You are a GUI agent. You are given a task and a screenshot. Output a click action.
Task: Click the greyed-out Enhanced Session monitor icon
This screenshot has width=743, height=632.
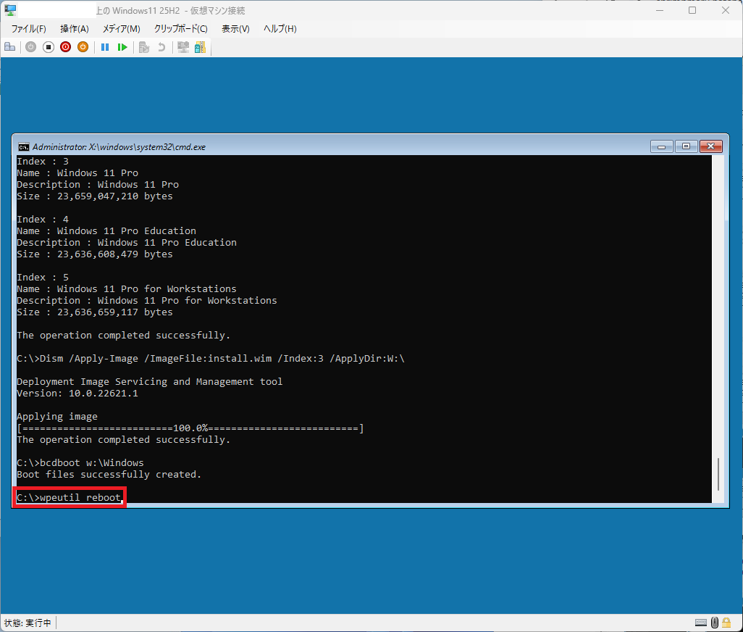pos(183,47)
